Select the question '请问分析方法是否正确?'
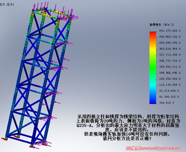186x152 pixels. click(x=127, y=138)
